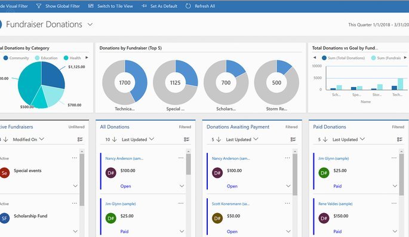Toggle Sum (Total Donations) legend series

click(x=343, y=58)
